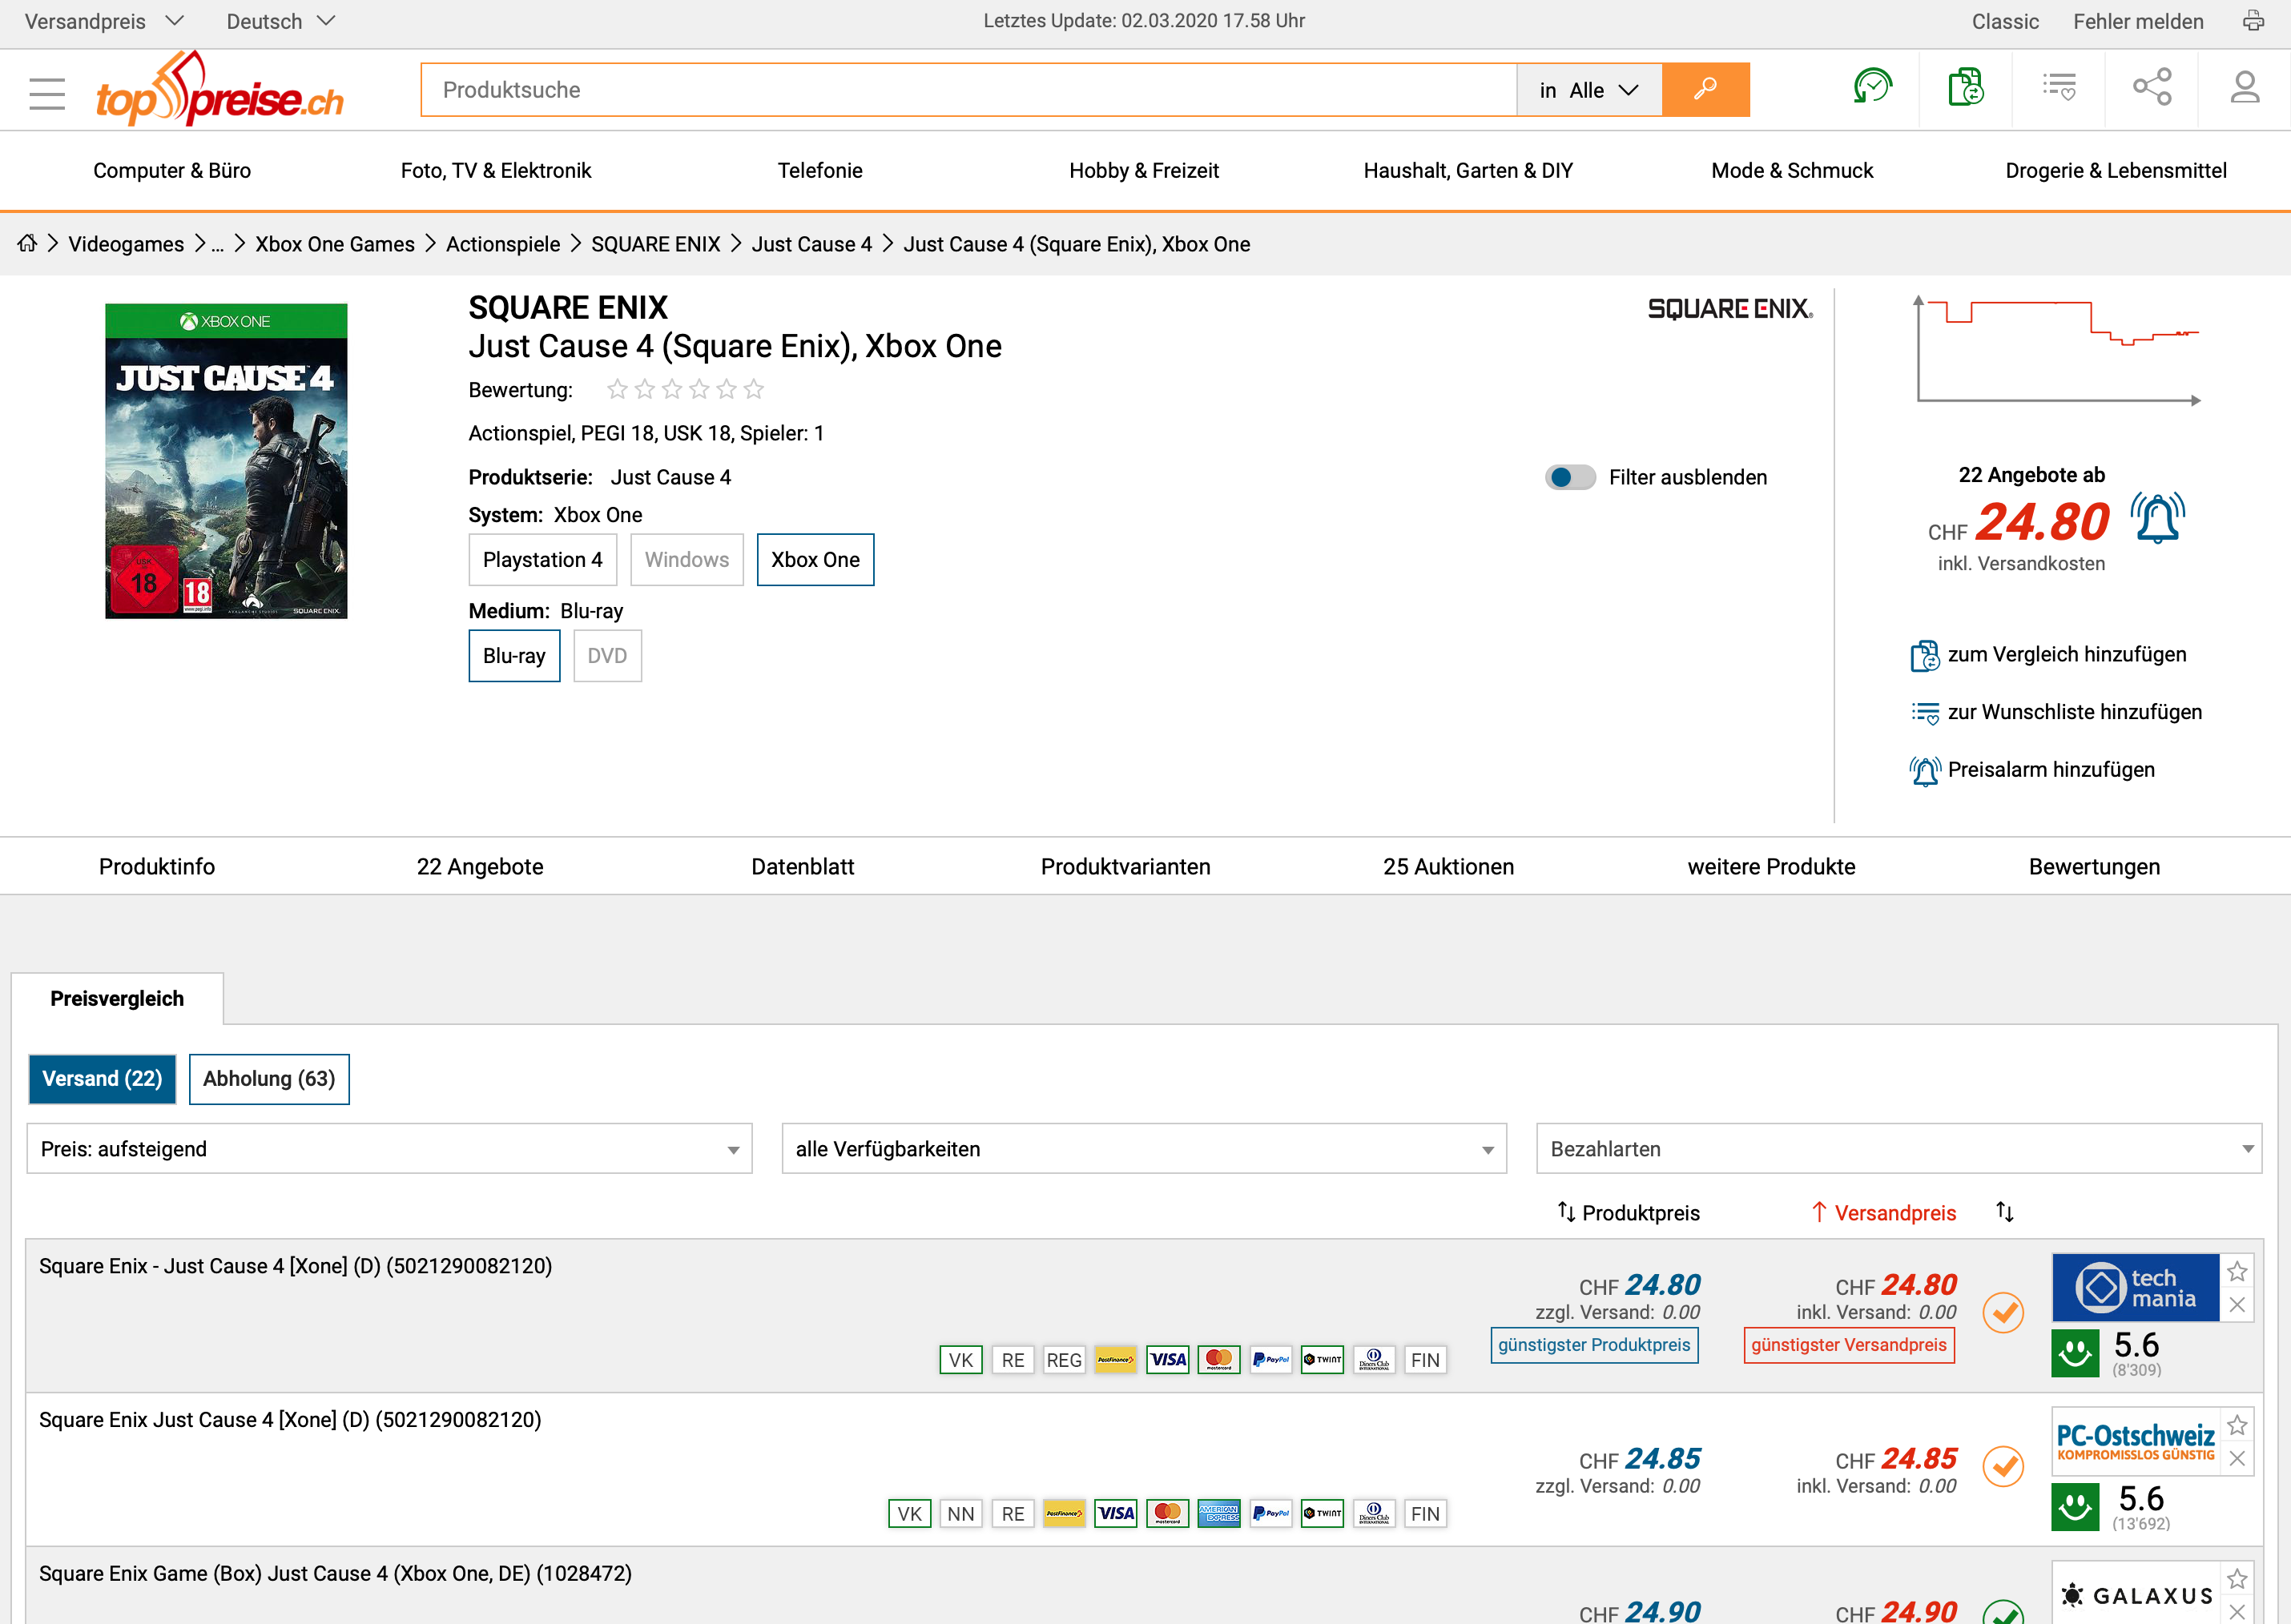Screen dimensions: 2291x1624
Task: Toggle orange checkmark on techmania offer
Action: click(2003, 1312)
